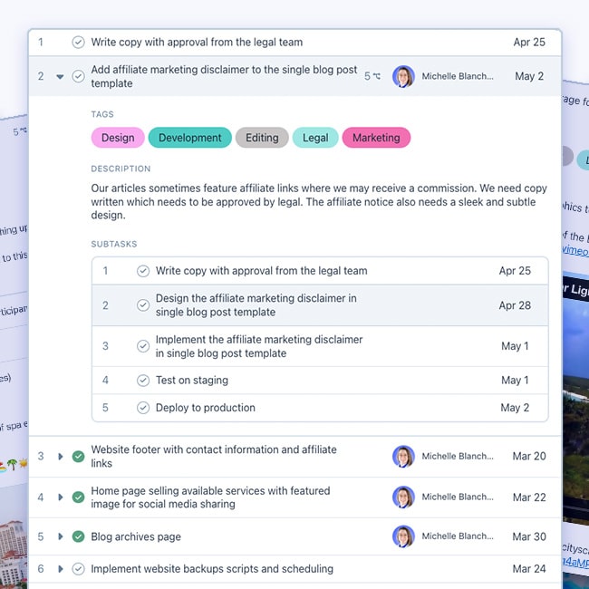Click Michelle Blanch avatar on Website footer row
Viewport: 589px width, 589px height.
403,457
